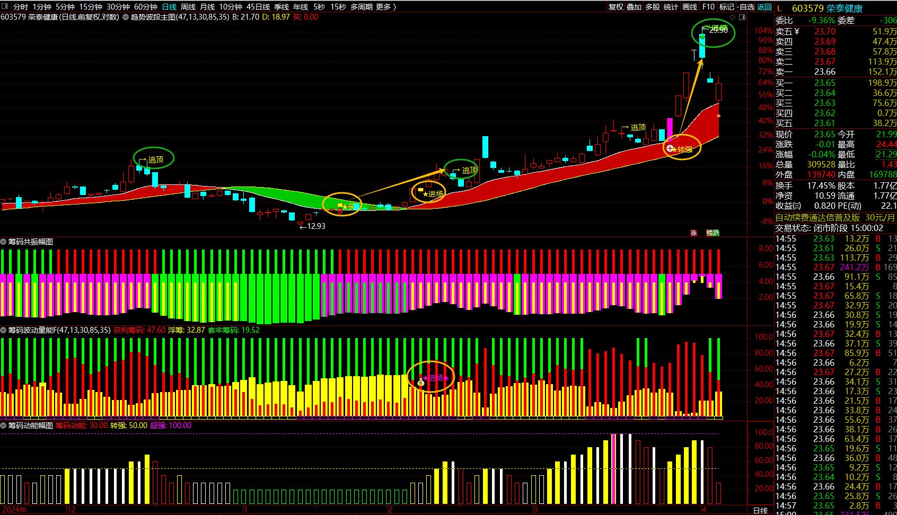Open the 统计 statistics button

[671, 7]
